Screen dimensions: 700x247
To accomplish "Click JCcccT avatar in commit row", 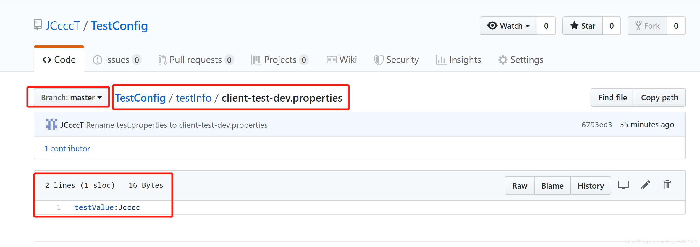I will pos(51,125).
